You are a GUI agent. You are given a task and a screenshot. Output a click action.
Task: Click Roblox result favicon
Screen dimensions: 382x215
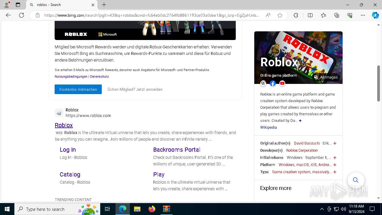(59, 113)
